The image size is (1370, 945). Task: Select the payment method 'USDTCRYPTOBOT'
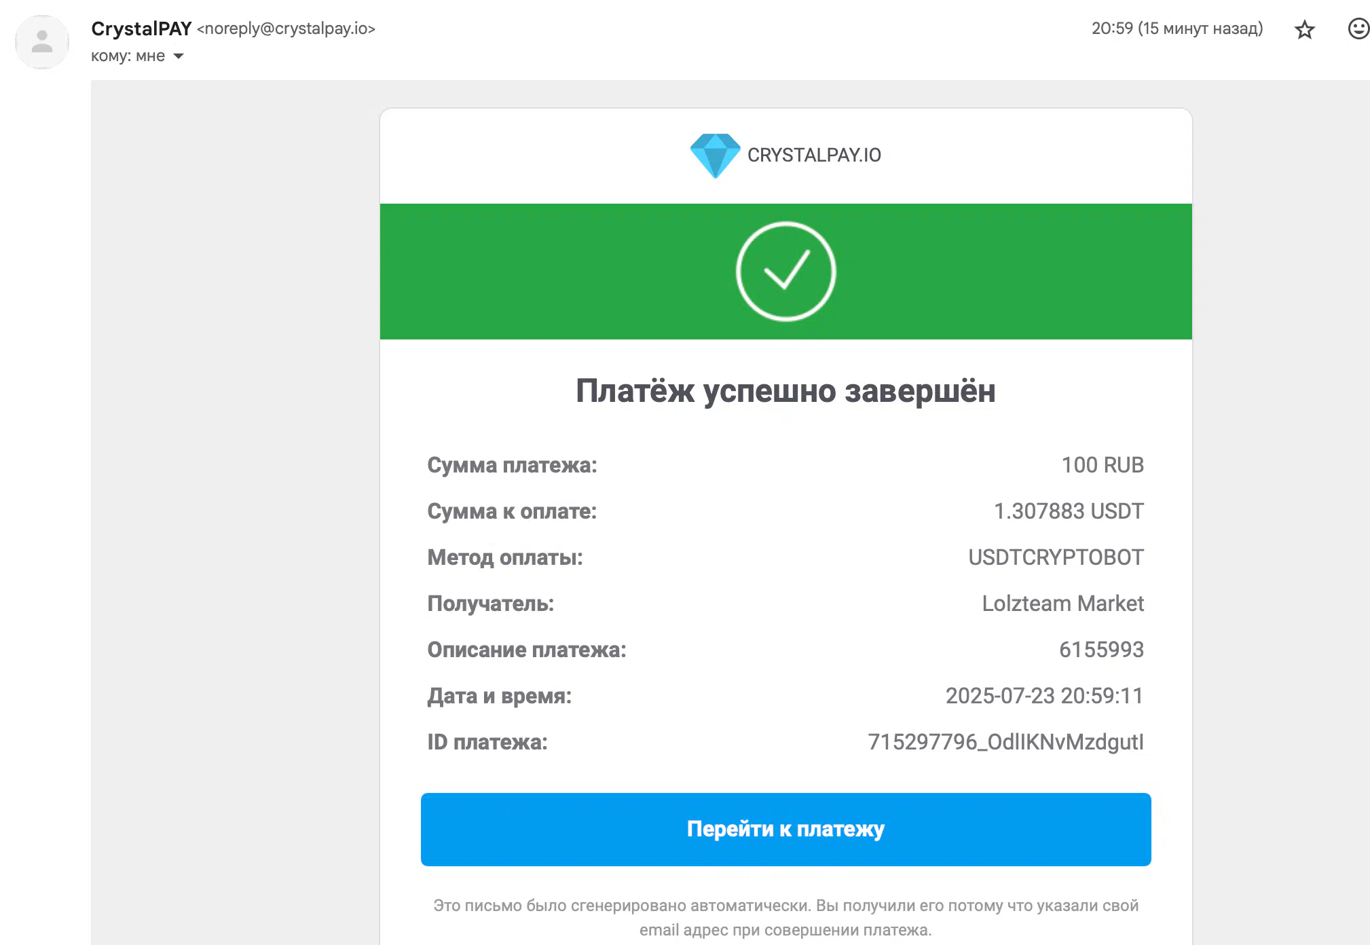[1056, 557]
